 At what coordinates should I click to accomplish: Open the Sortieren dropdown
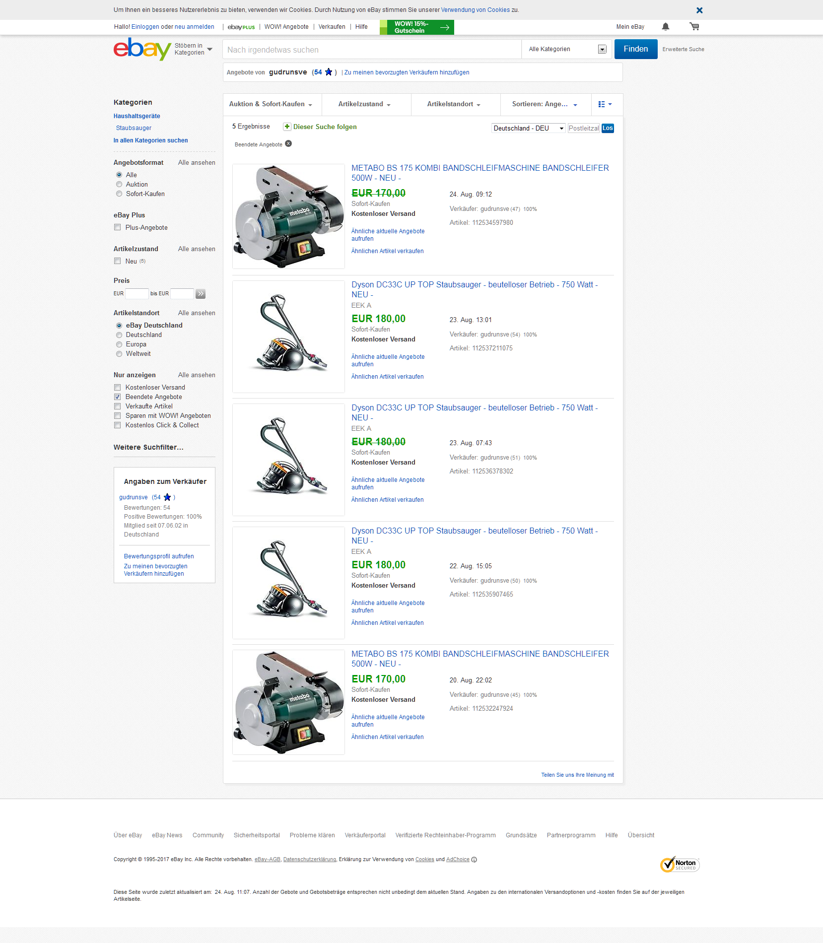(x=545, y=104)
